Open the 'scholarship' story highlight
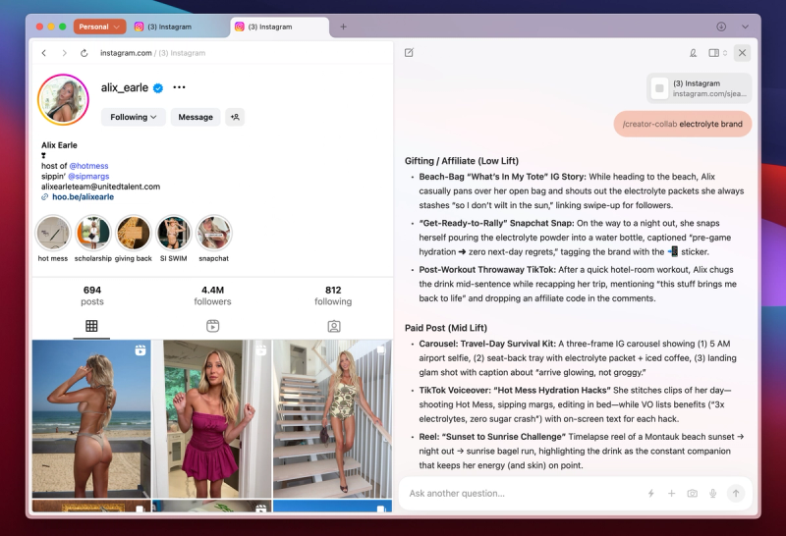 tap(92, 239)
